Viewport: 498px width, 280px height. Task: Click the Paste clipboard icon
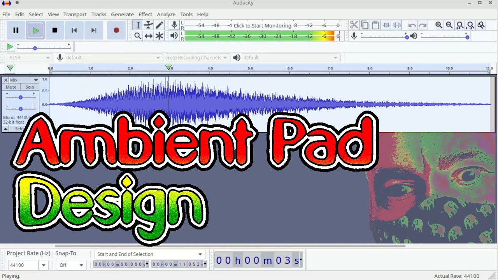(x=375, y=25)
